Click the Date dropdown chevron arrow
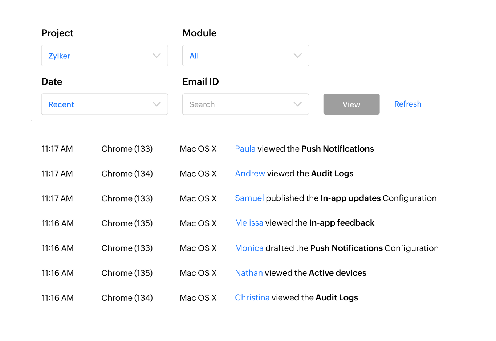The height and width of the screenshot is (341, 496). tap(156, 104)
